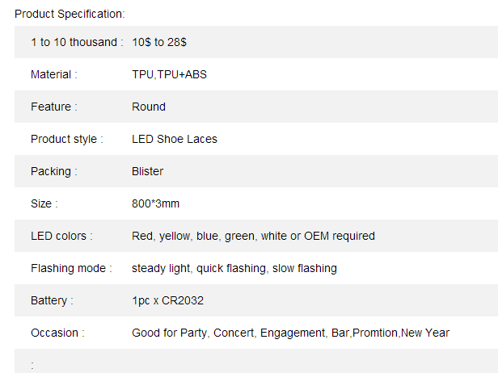
Task: Click the Feature label
Action: click(54, 107)
